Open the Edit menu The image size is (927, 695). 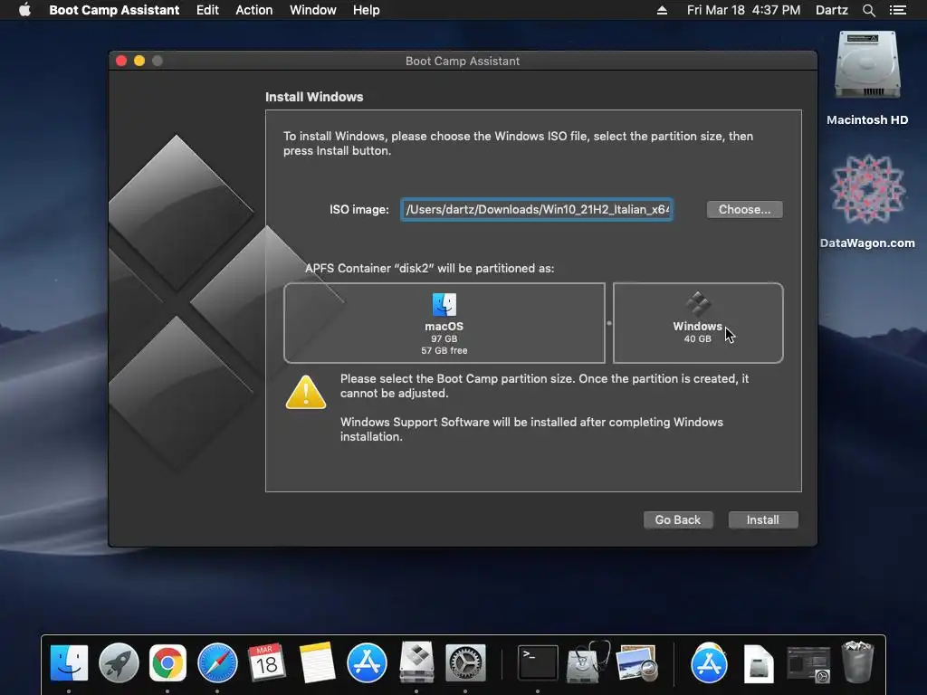click(x=207, y=10)
